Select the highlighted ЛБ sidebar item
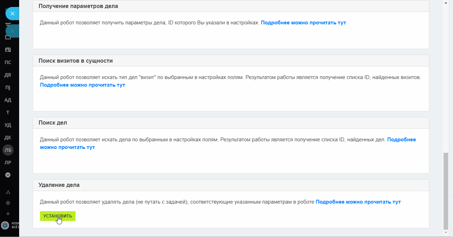Viewport: 453px width, 237px height. click(x=8, y=150)
